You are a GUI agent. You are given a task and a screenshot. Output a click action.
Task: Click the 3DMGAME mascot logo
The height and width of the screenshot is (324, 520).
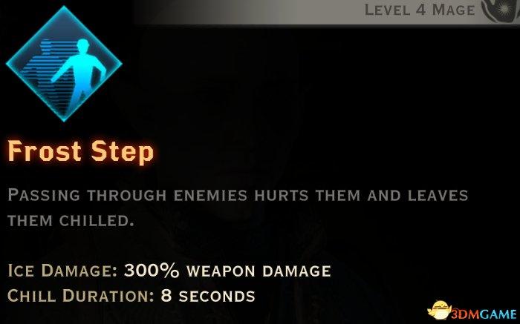click(440, 311)
